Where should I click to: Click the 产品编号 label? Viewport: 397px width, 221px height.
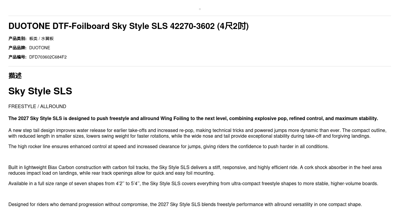click(x=17, y=57)
